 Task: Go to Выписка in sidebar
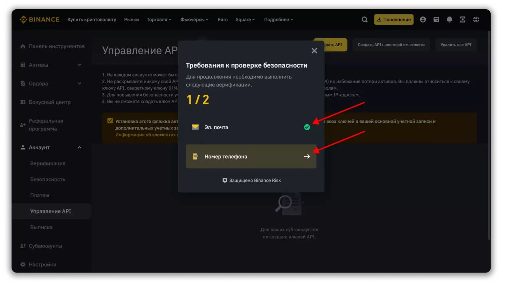(x=41, y=227)
